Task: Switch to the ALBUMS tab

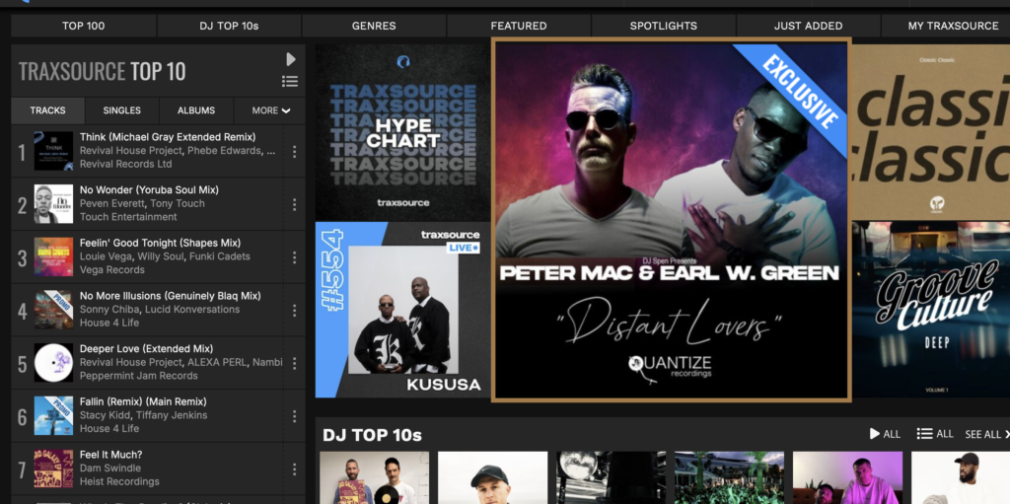Action: pyautogui.click(x=196, y=110)
